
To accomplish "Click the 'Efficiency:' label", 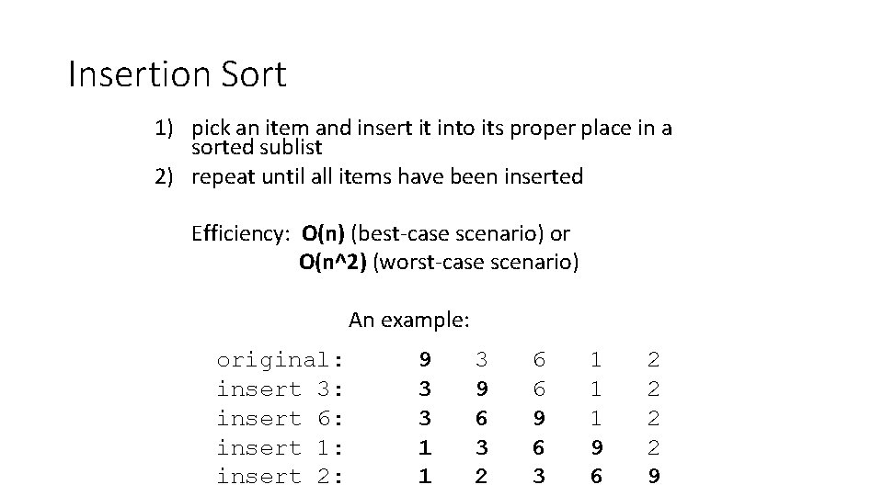I will (241, 233).
